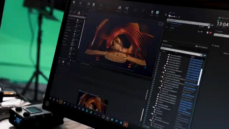Click the Stop button next to Pause
Image resolution: width=229 pixels, height=129 pixels.
pos(157,13)
